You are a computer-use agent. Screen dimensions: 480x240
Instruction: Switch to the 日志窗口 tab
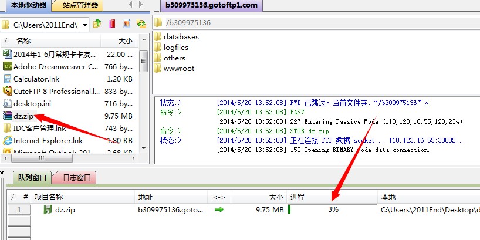tap(76, 177)
